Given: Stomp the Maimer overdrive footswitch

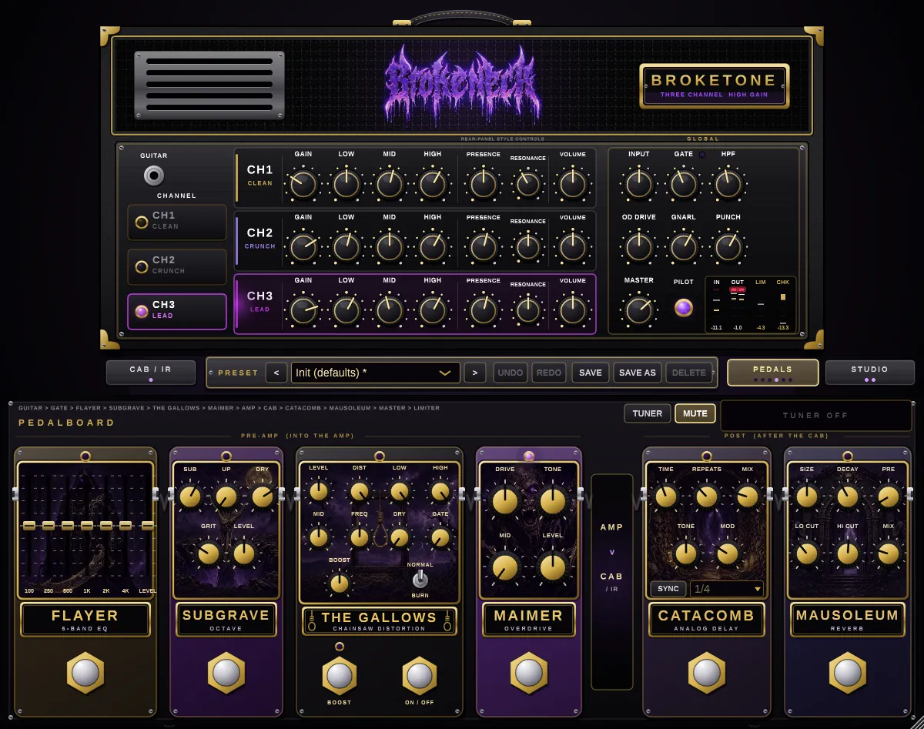Looking at the screenshot, I should [529, 673].
